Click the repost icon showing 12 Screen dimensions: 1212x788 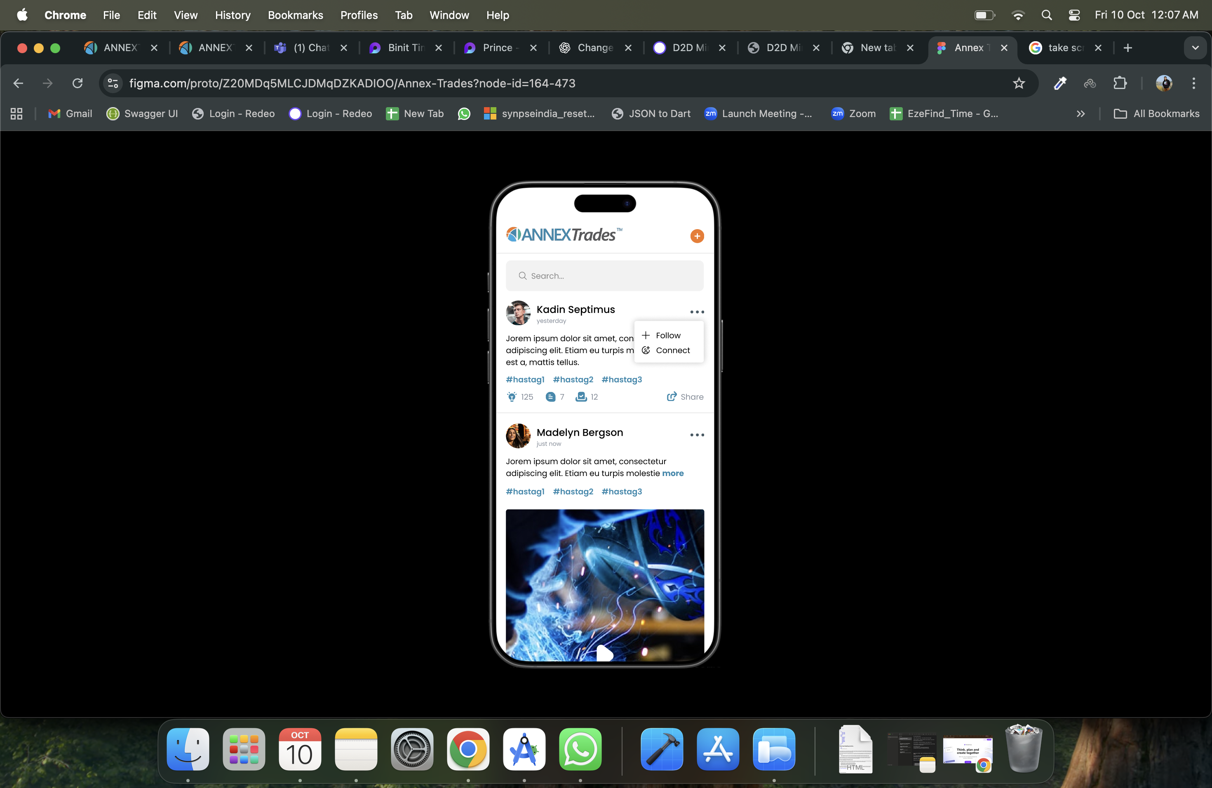(581, 396)
